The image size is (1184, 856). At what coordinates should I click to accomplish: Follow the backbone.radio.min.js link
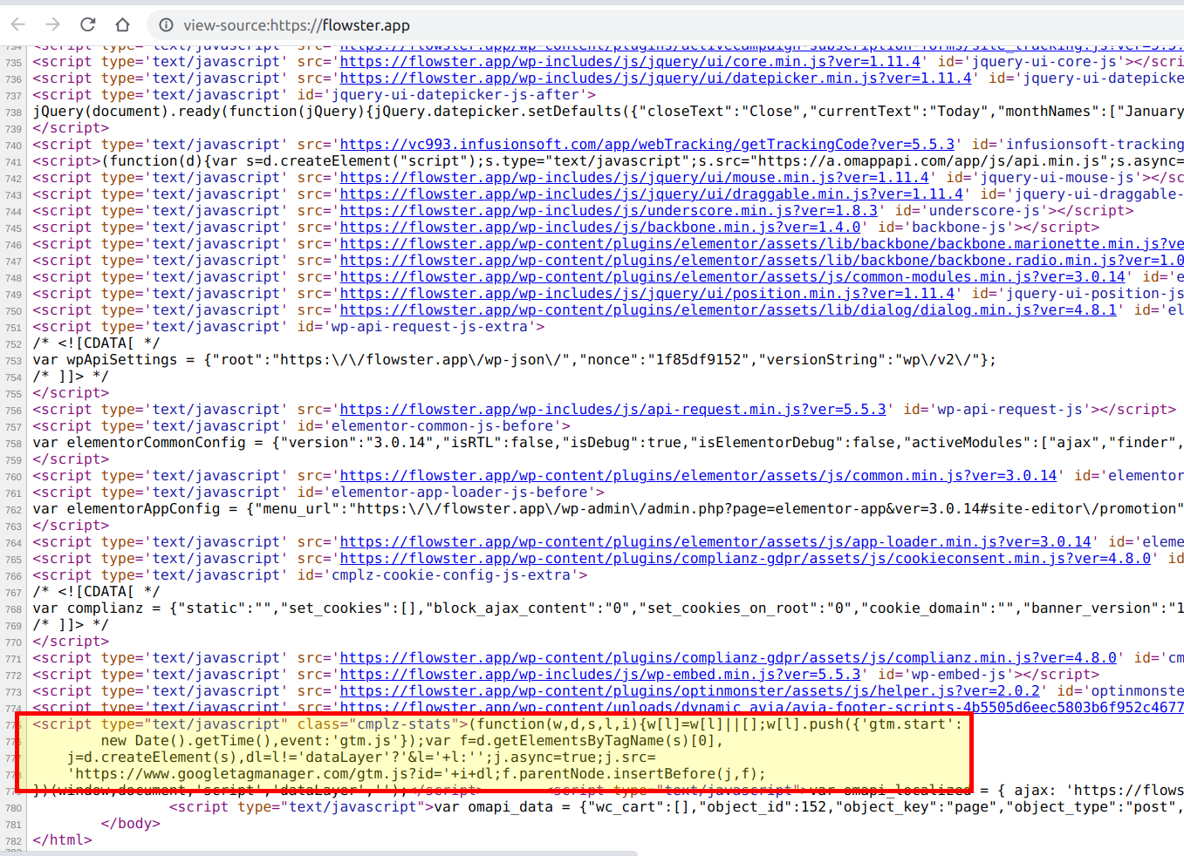click(x=762, y=261)
